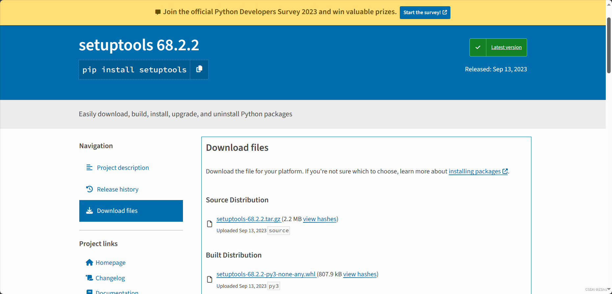Screen dimensions: 612x294
Task: Click the file icon beside the py3-none-any.whl file
Action: click(210, 279)
